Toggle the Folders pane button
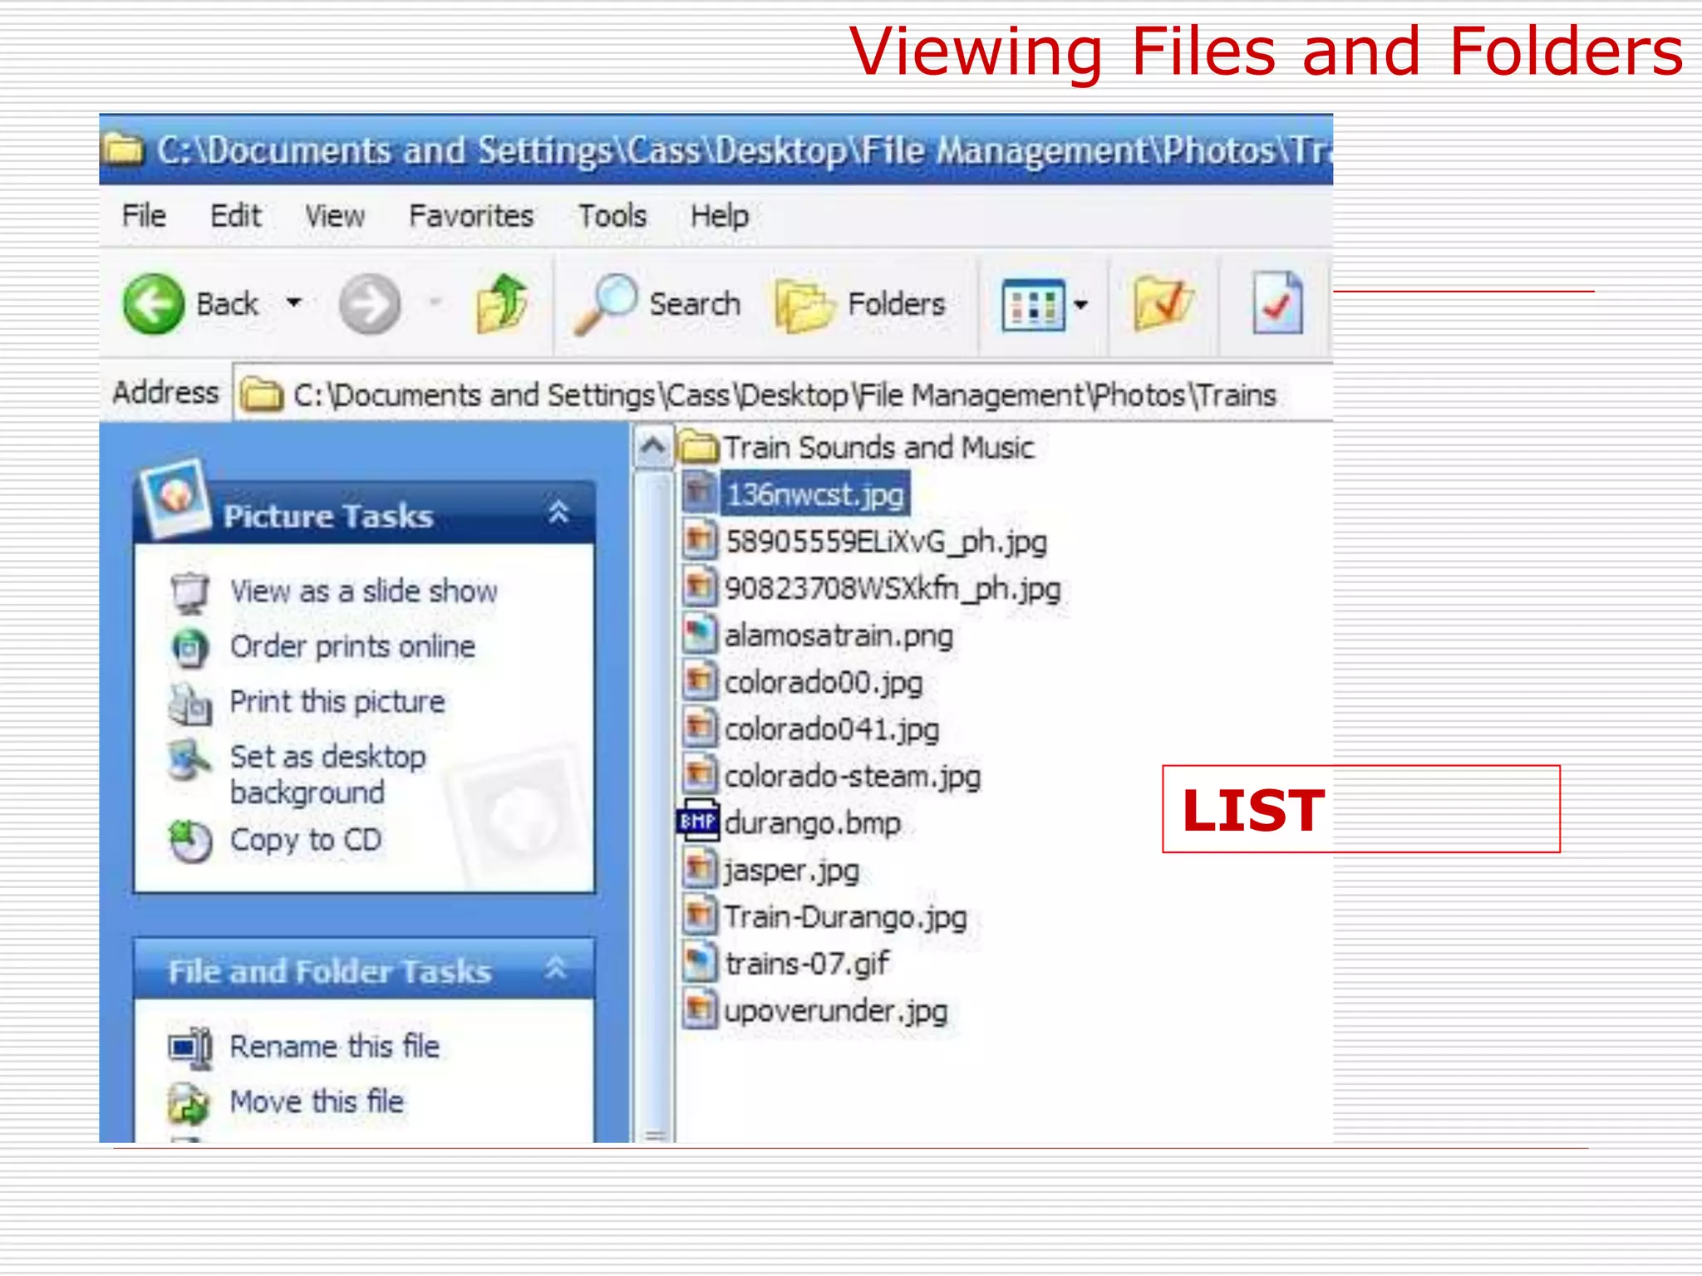The height and width of the screenshot is (1276, 1702). tap(860, 305)
